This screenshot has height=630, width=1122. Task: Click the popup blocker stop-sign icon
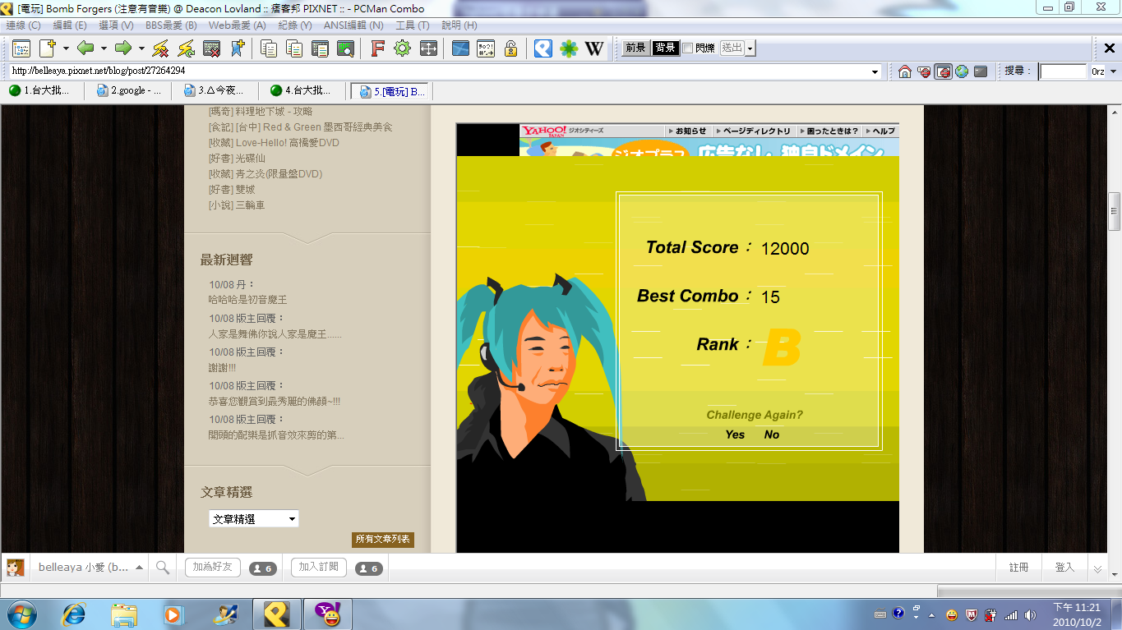tap(924, 71)
